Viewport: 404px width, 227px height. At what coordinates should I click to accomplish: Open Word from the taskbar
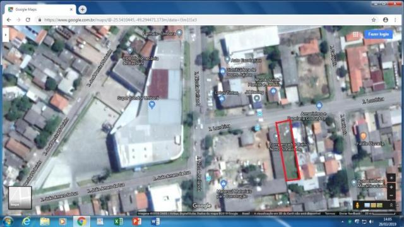155,221
